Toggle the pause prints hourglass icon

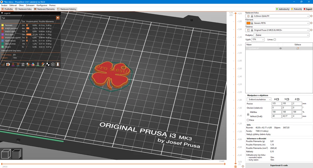(x=38, y=64)
